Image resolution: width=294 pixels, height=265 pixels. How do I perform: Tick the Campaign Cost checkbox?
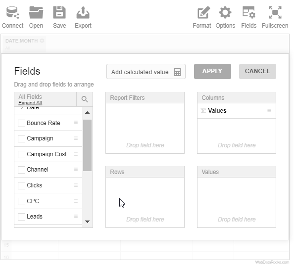pos(21,154)
